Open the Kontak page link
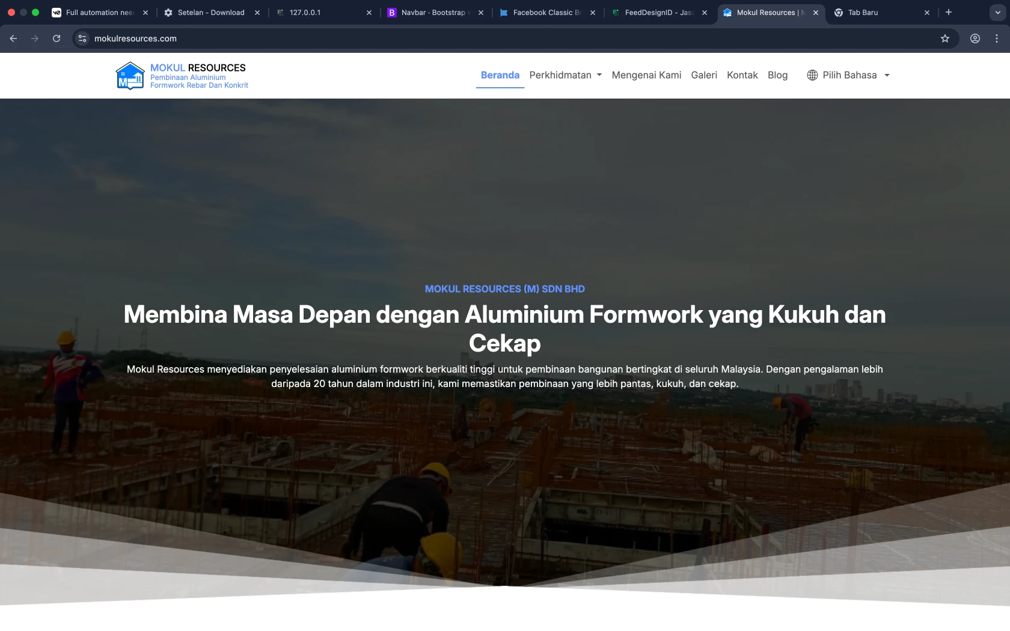This screenshot has height=631, width=1010. (x=742, y=75)
